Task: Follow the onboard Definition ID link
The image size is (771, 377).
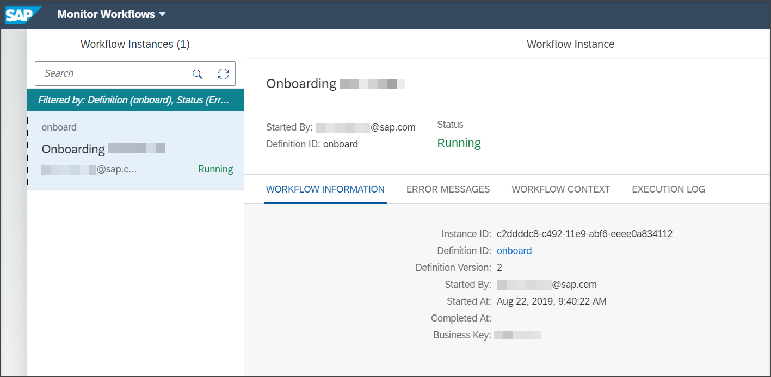Action: (514, 251)
